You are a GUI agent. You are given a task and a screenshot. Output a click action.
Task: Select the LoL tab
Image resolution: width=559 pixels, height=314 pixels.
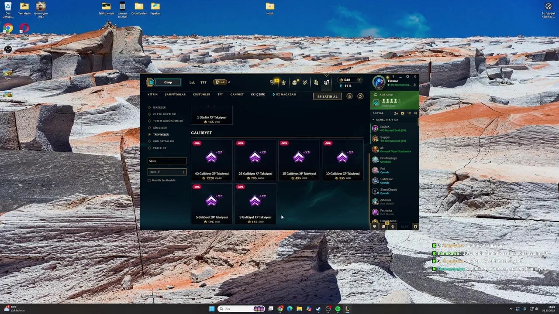point(192,82)
